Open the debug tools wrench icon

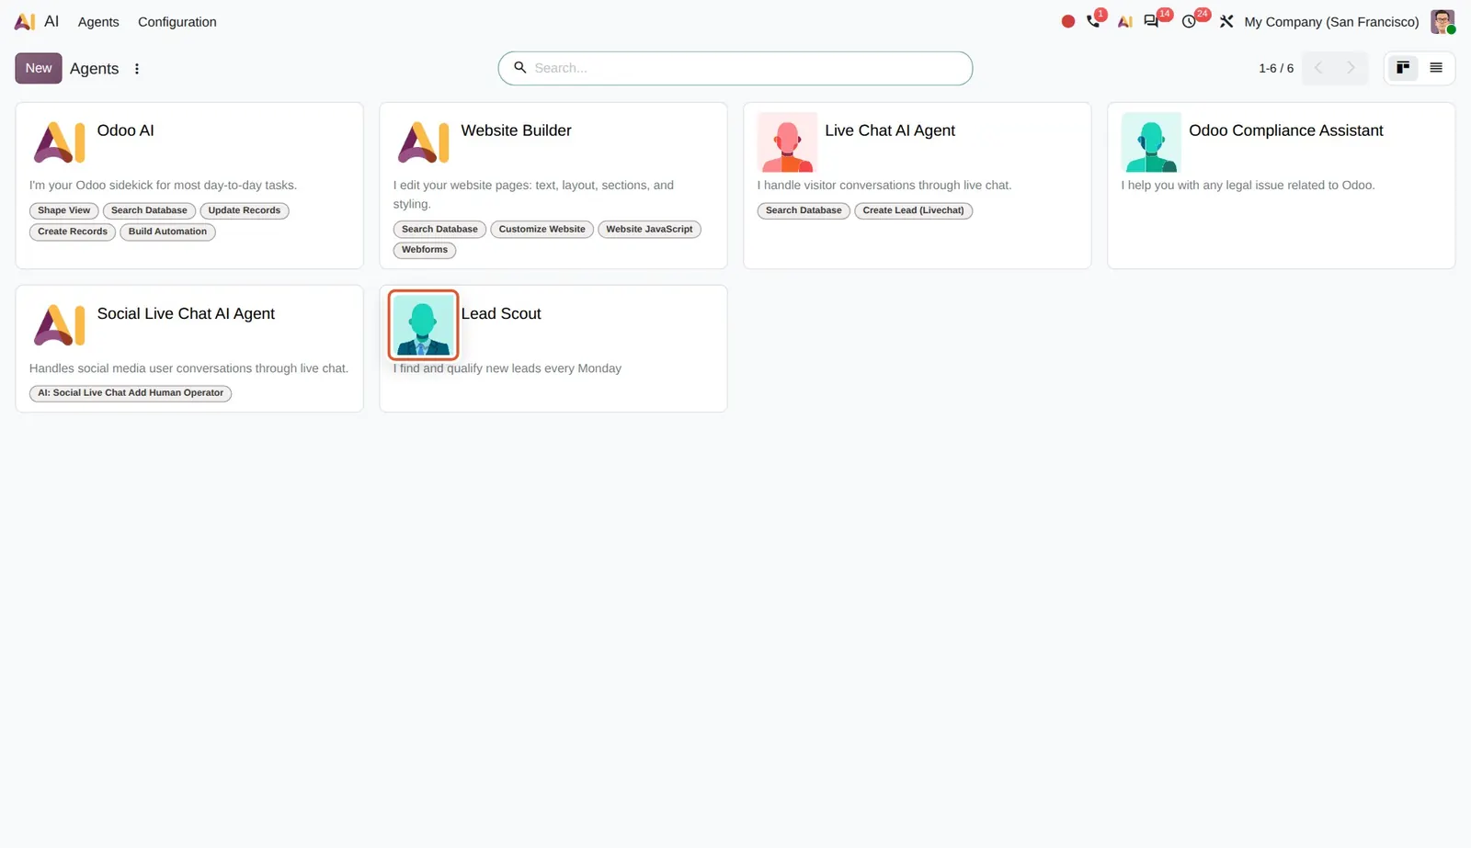click(x=1226, y=21)
